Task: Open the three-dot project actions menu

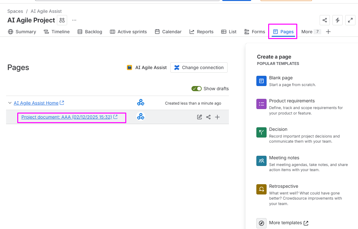Action: (x=74, y=20)
